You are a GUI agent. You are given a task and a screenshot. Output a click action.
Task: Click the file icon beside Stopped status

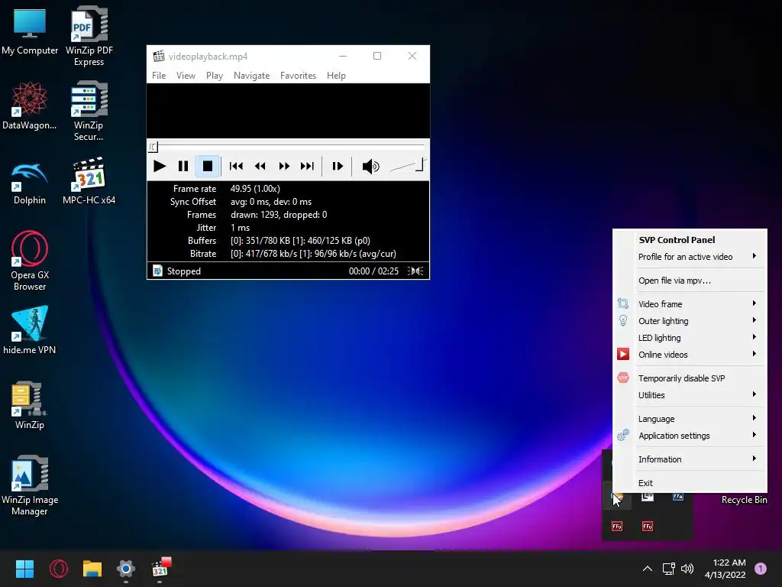coord(157,271)
